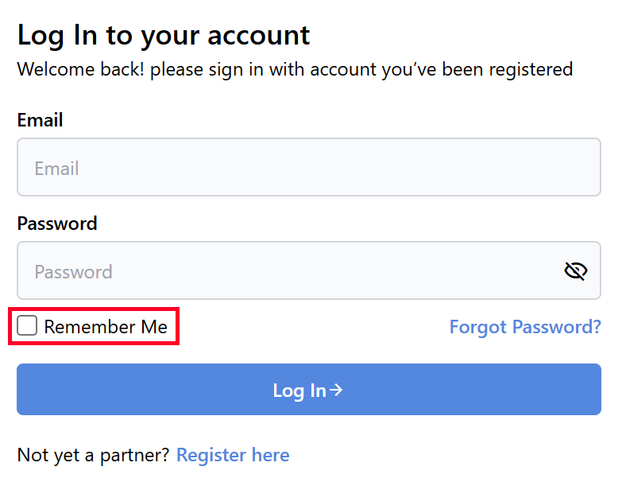Follow the Register here link
The width and height of the screenshot is (622, 482).
[233, 455]
